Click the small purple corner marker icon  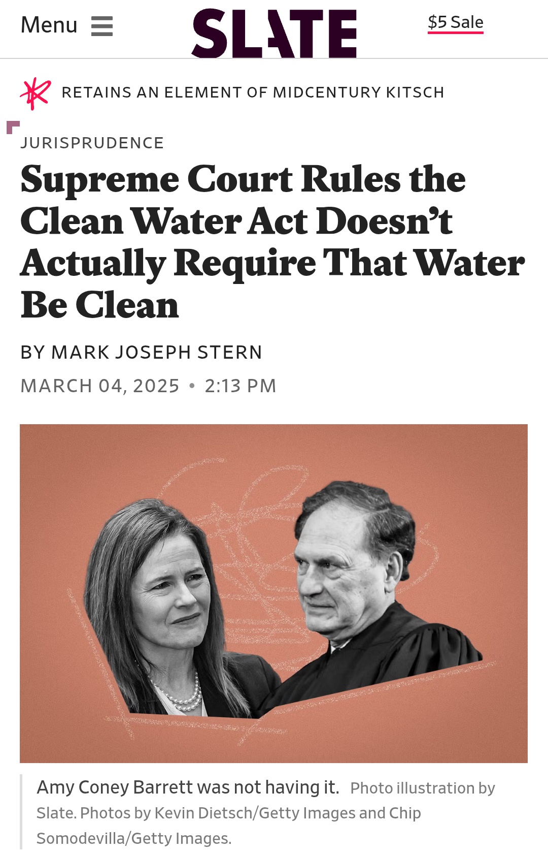click(13, 128)
